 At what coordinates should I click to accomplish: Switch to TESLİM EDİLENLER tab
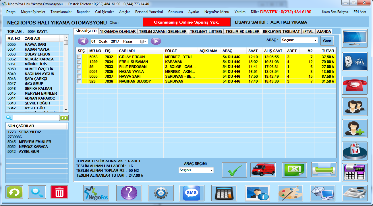[242, 32]
